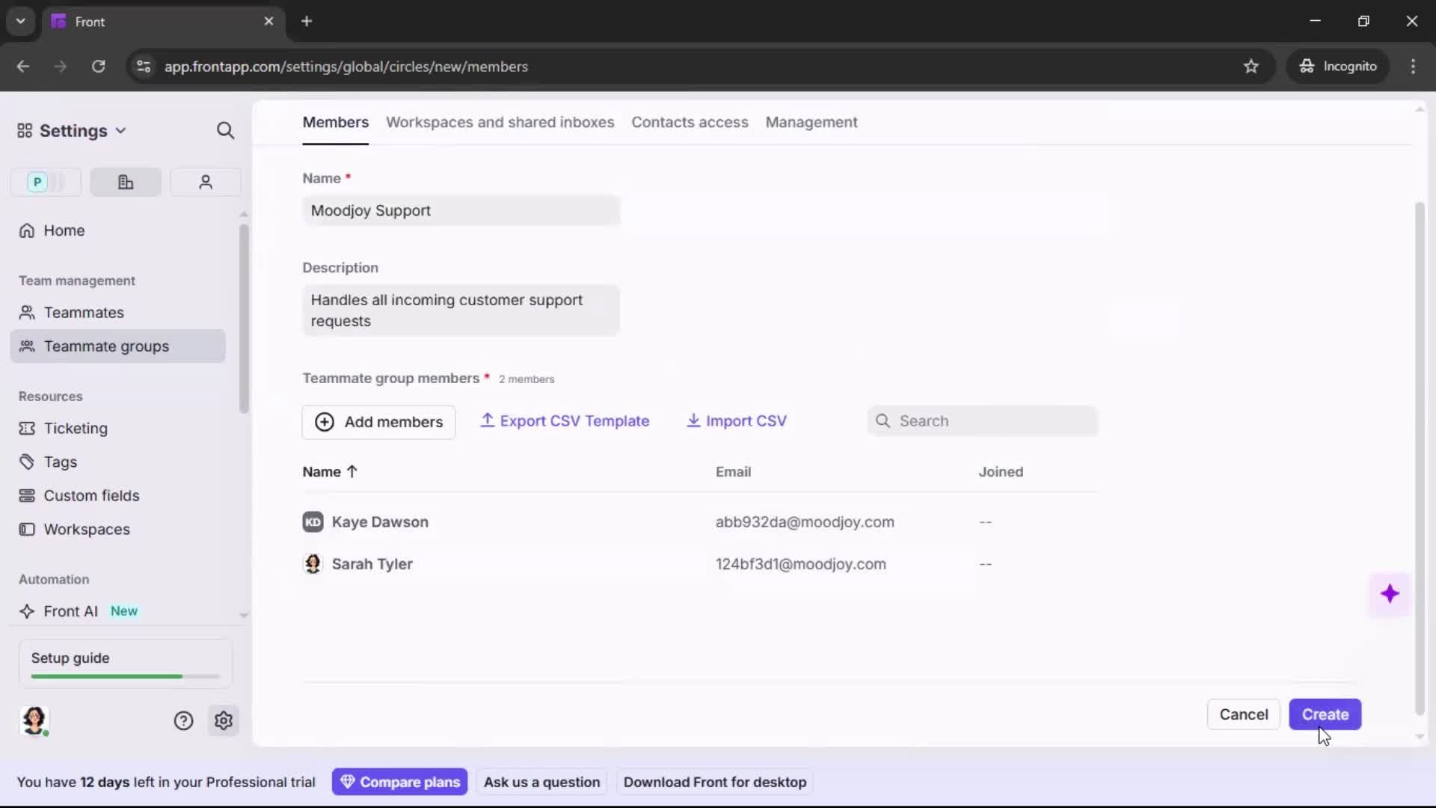This screenshot has width=1436, height=808.
Task: Open the settings search magnifier
Action: [226, 130]
